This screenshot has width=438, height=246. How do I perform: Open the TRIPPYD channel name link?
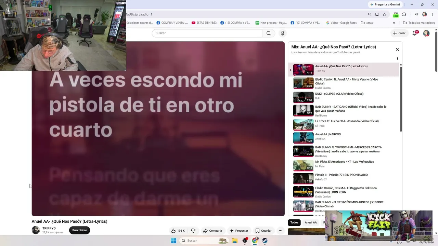[x=49, y=228]
